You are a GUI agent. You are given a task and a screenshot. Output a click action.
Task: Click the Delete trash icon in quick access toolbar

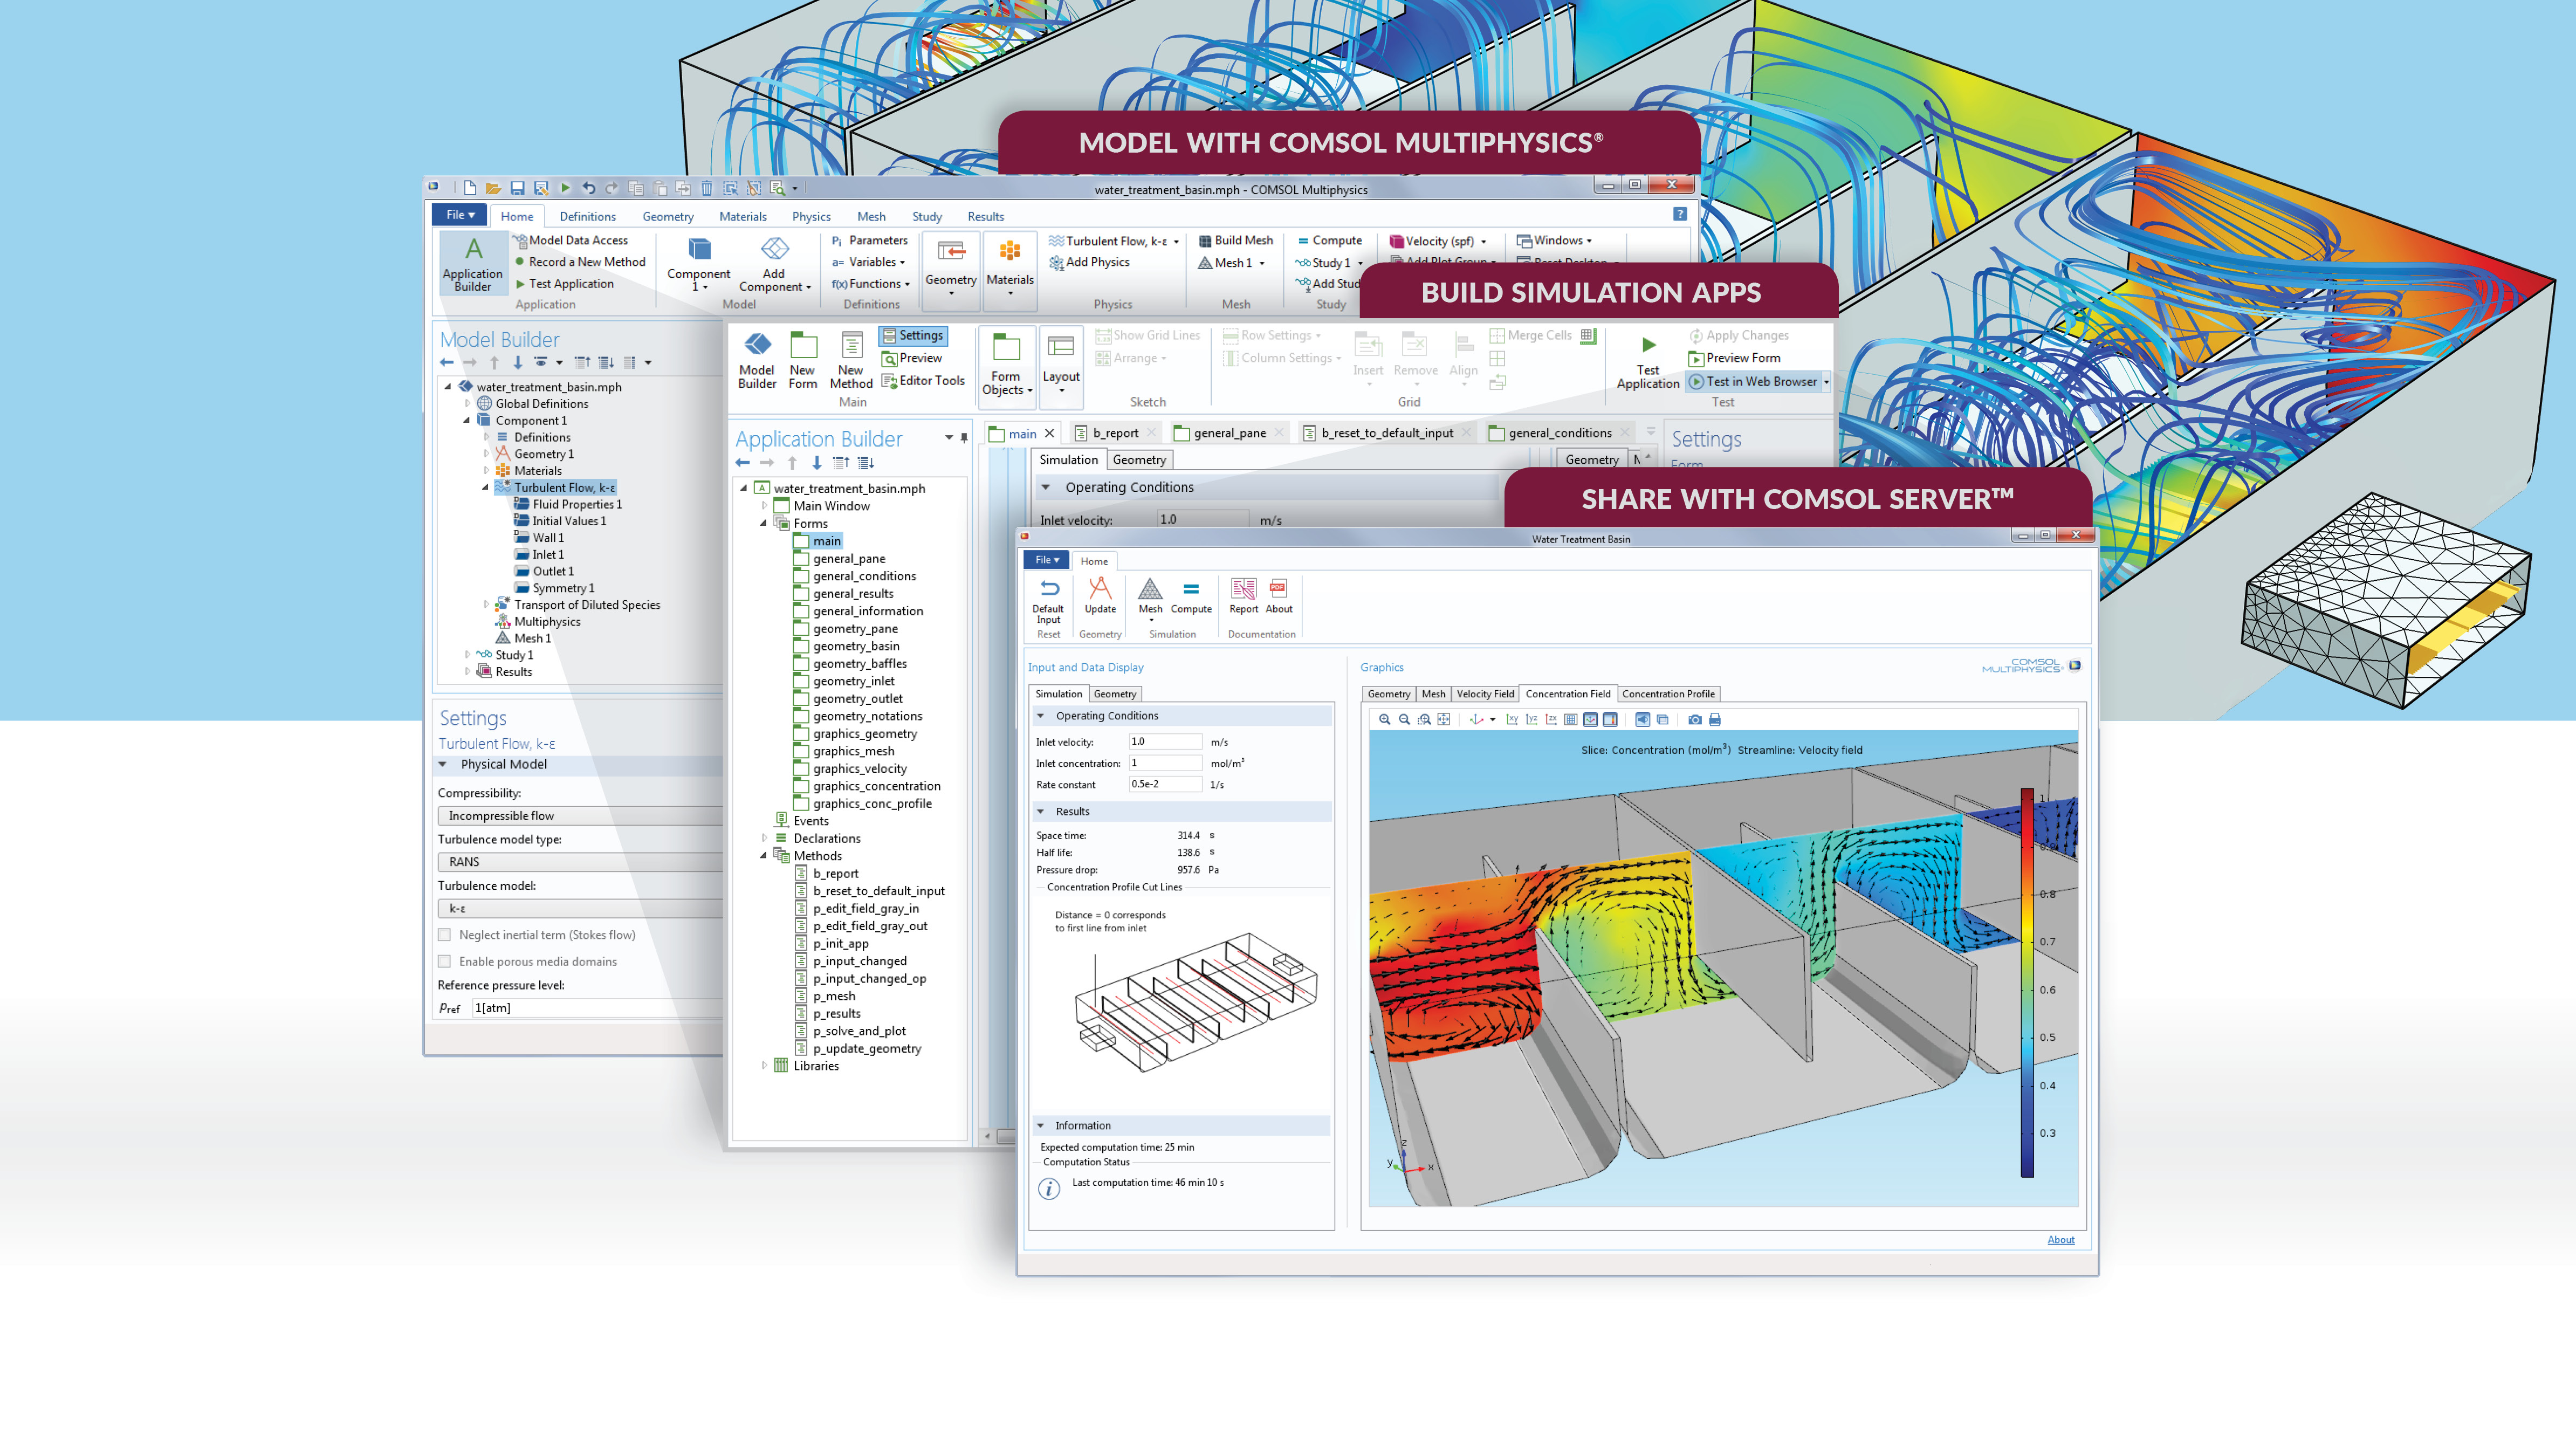tap(707, 188)
